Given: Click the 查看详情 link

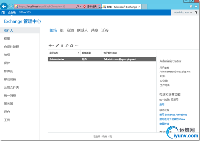Looking at the screenshot, I should click(x=164, y=124).
